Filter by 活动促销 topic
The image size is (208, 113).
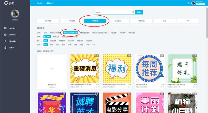pyautogui.click(x=53, y=41)
